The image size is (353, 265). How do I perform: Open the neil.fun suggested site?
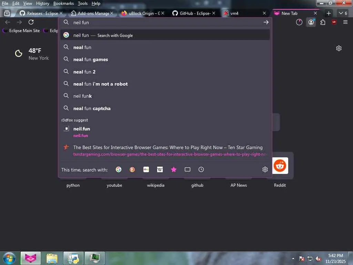click(165, 132)
